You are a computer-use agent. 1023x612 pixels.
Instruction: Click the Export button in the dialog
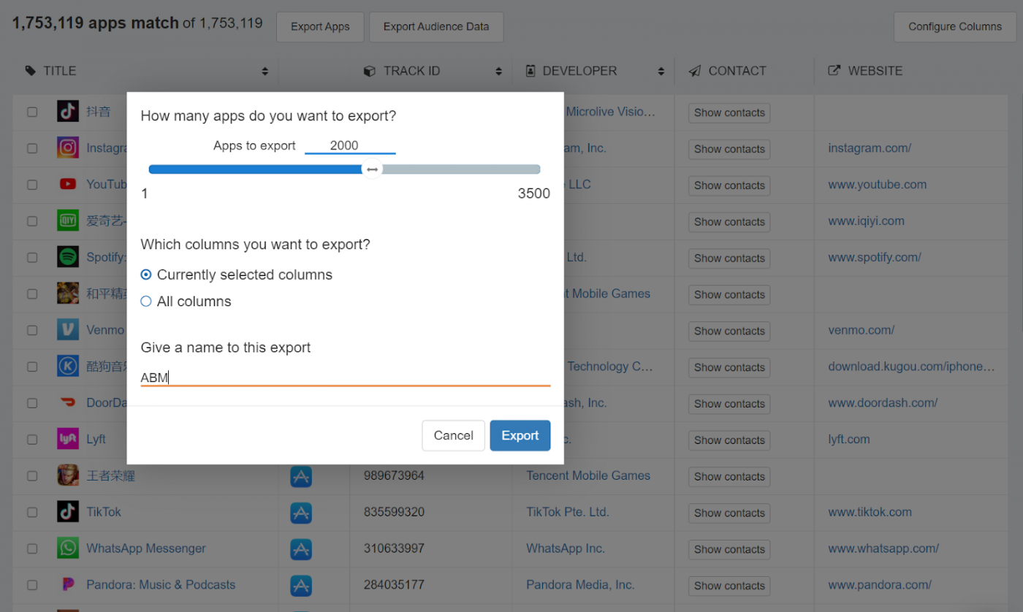point(520,435)
